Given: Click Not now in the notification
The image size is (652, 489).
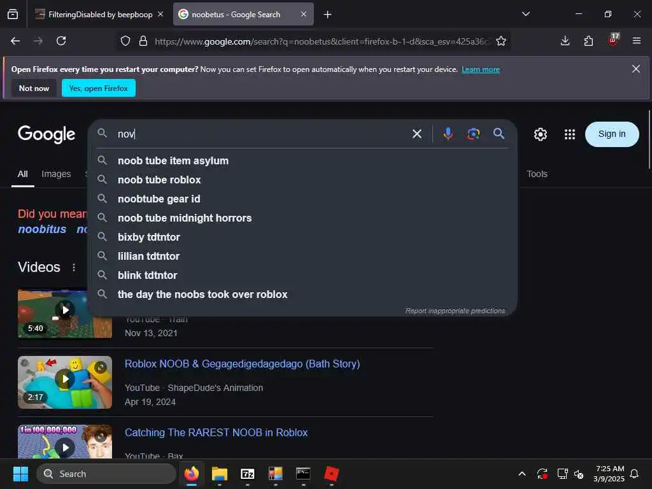Looking at the screenshot, I should pyautogui.click(x=34, y=88).
